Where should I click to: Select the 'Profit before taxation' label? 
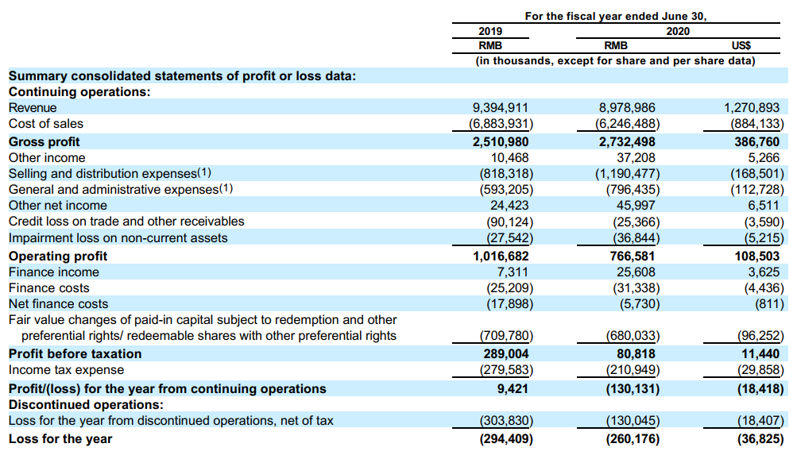(x=75, y=353)
